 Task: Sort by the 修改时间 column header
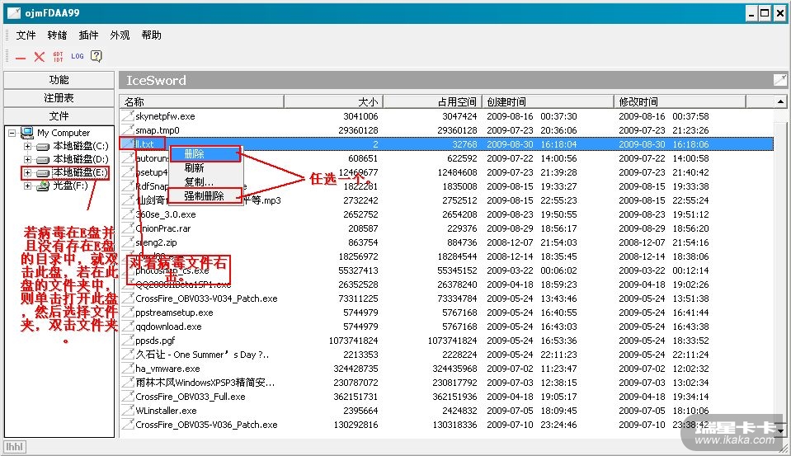(x=680, y=102)
